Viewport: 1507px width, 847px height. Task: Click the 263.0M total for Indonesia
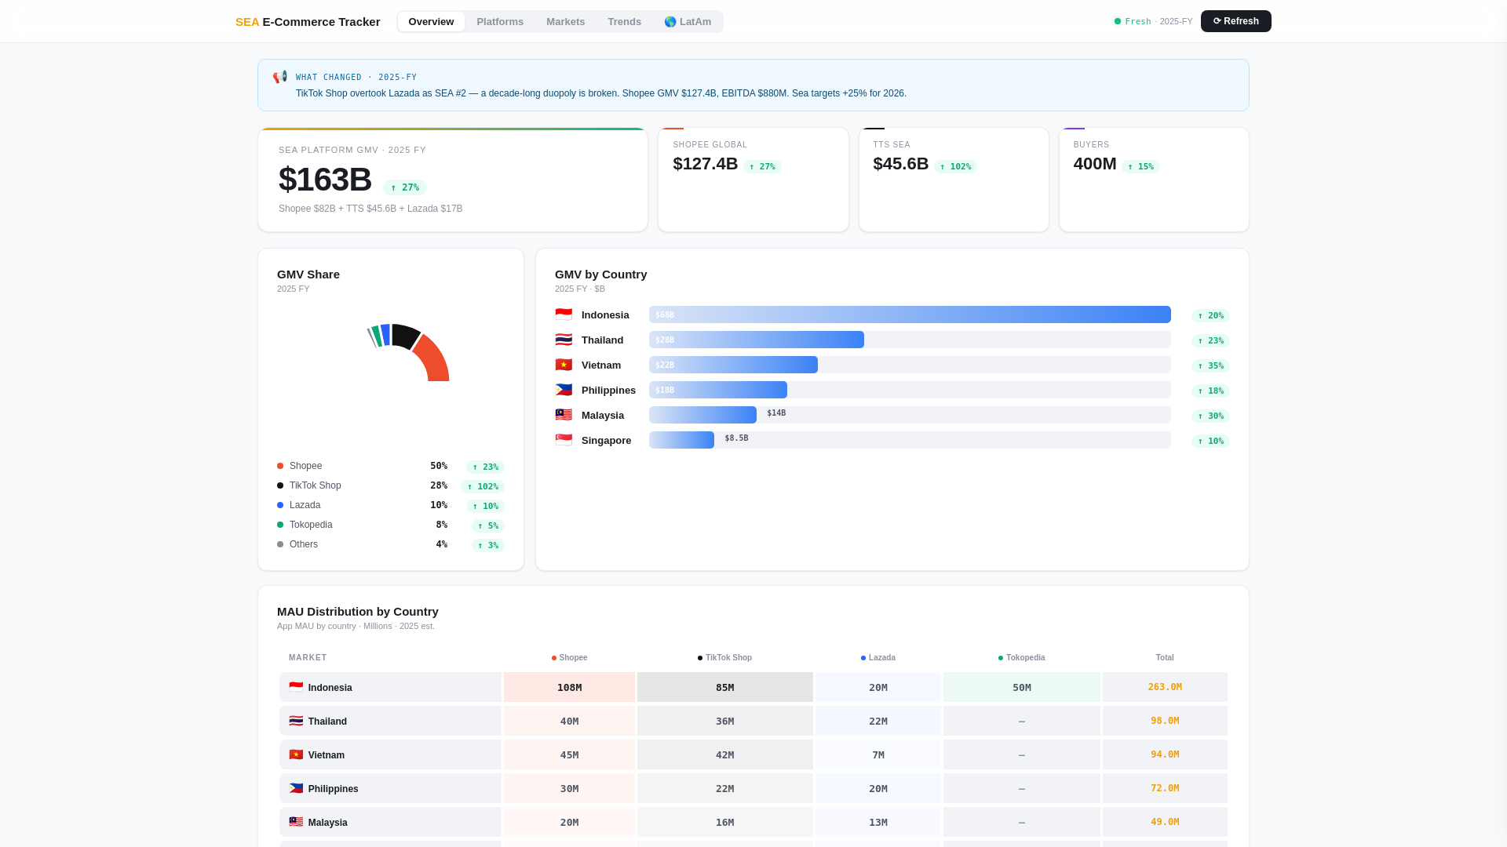click(x=1165, y=687)
